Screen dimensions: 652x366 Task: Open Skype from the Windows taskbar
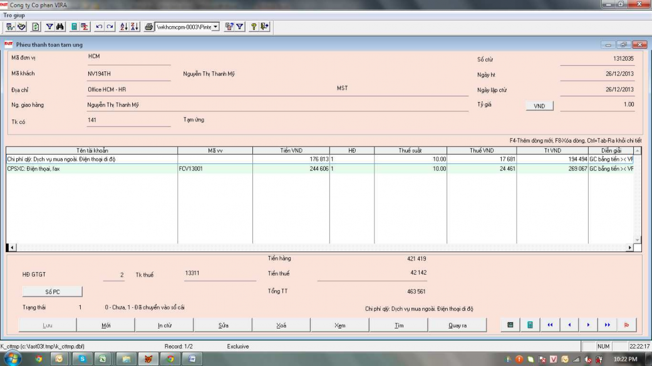(x=82, y=359)
